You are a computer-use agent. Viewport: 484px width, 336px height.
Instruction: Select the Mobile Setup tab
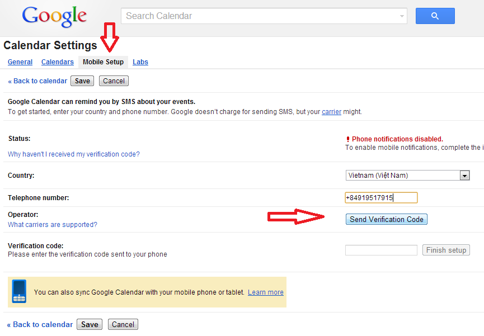103,62
